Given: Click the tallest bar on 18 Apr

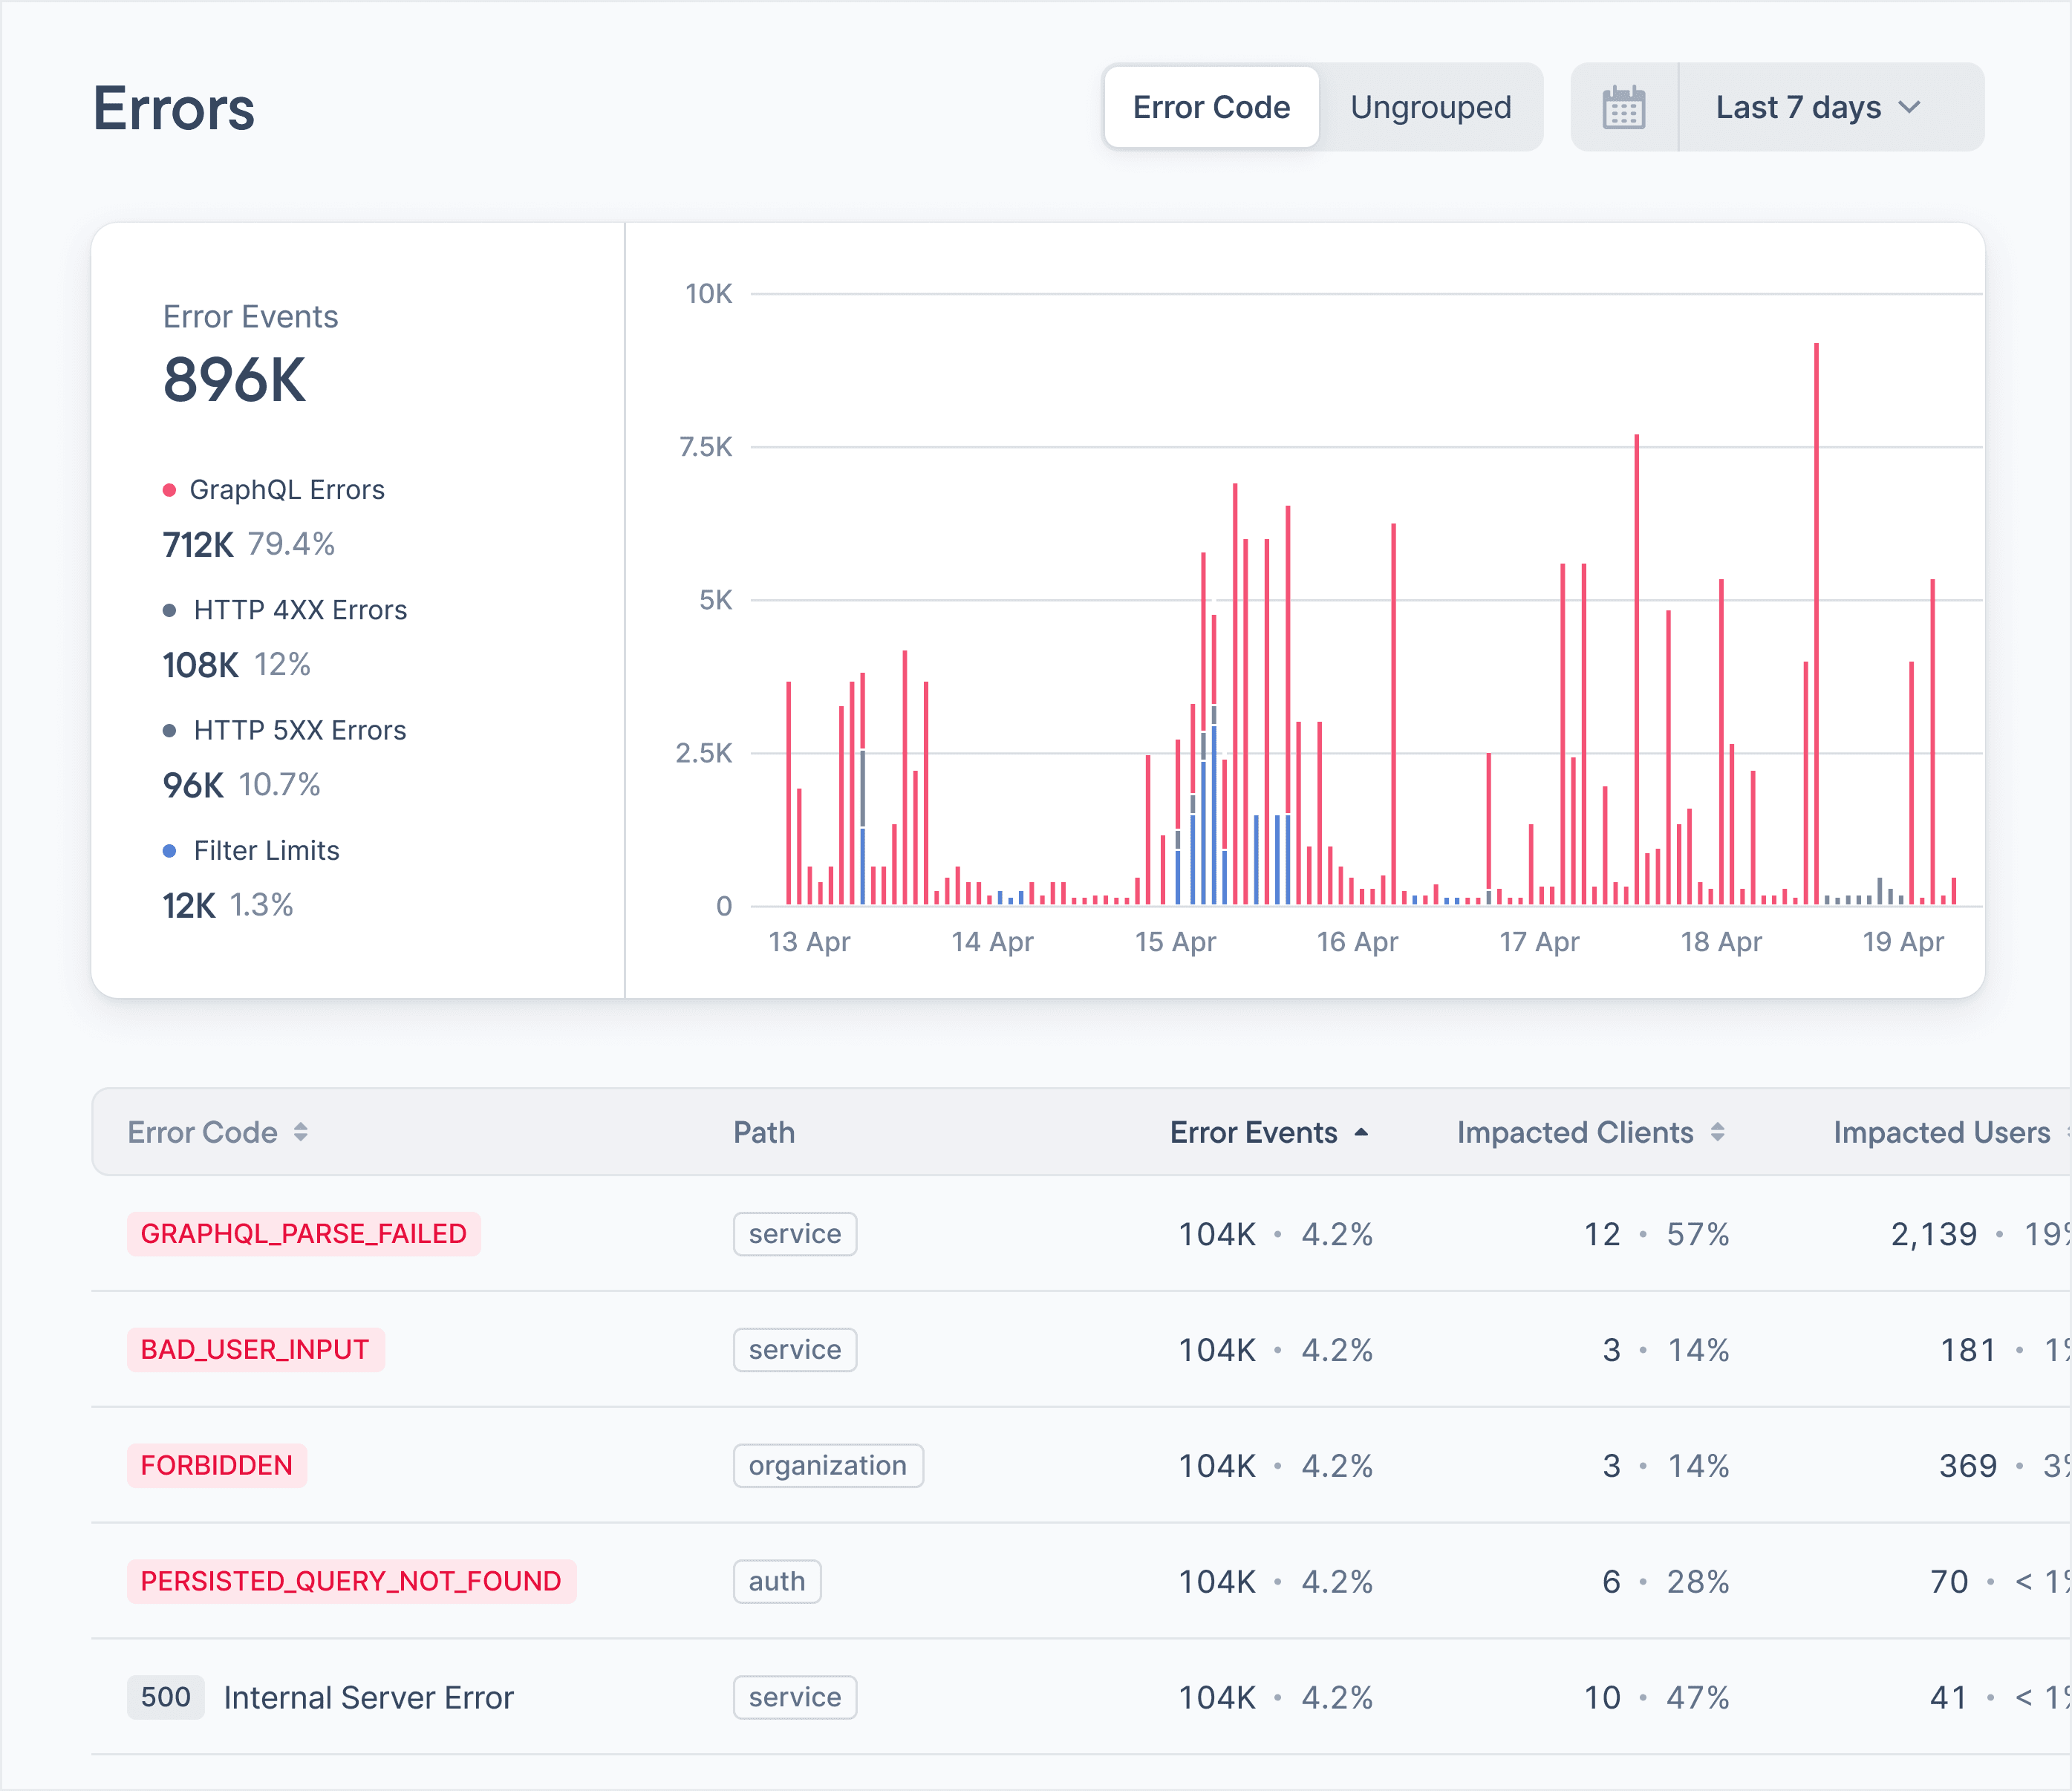Looking at the screenshot, I should 1816,620.
